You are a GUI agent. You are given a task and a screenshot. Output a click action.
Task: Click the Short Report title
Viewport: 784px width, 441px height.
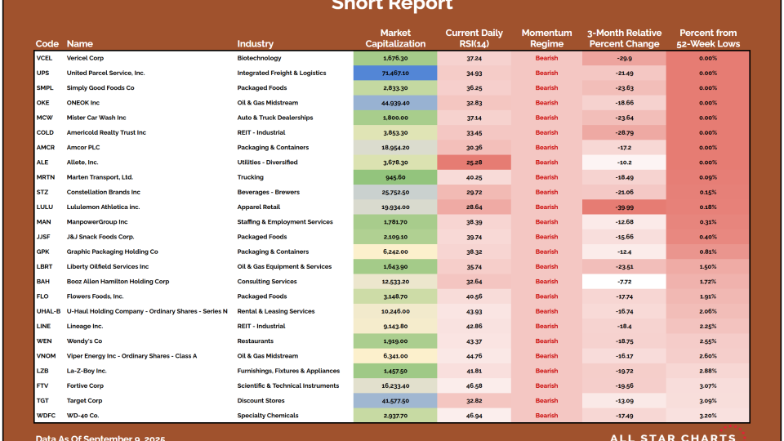point(392,6)
